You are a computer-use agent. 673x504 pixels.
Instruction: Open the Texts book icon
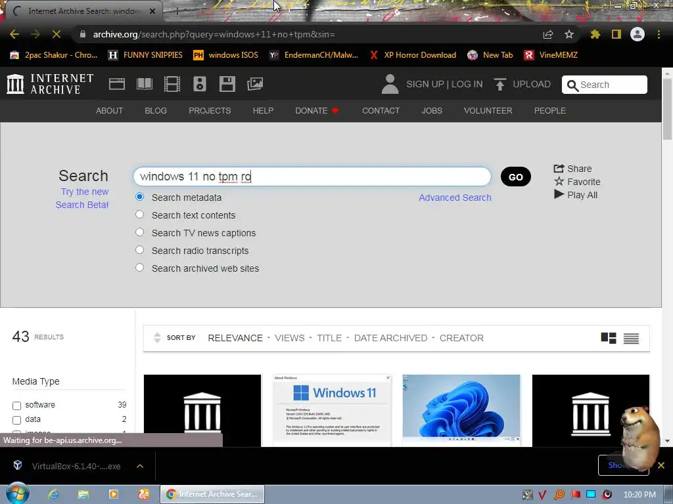pos(144,84)
